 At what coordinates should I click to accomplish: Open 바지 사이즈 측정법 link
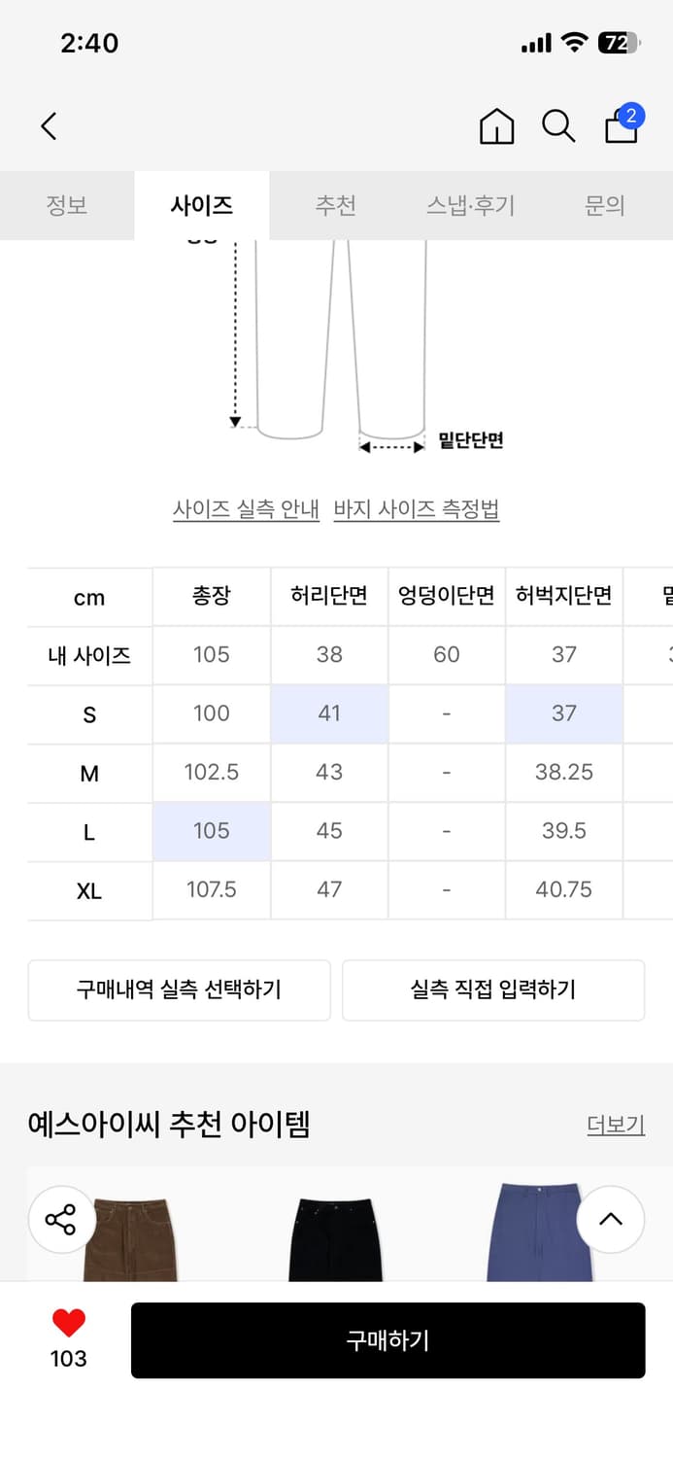click(x=416, y=509)
